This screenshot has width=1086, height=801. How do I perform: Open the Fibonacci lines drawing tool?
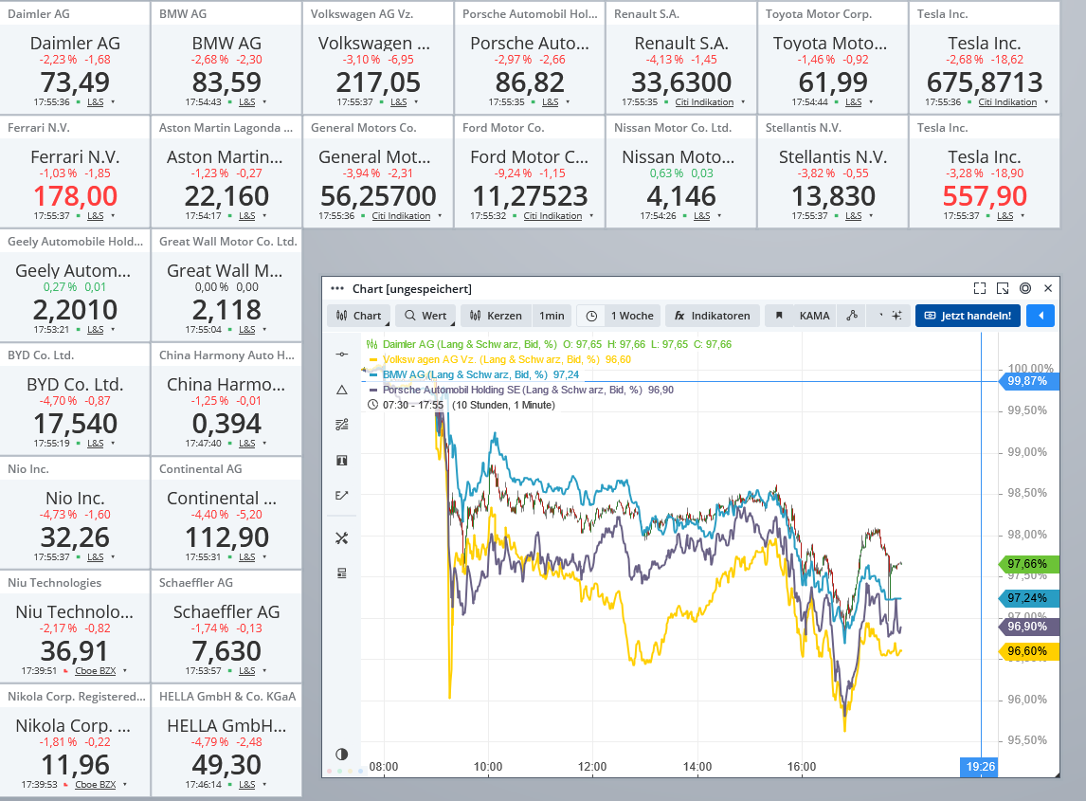pyautogui.click(x=342, y=424)
